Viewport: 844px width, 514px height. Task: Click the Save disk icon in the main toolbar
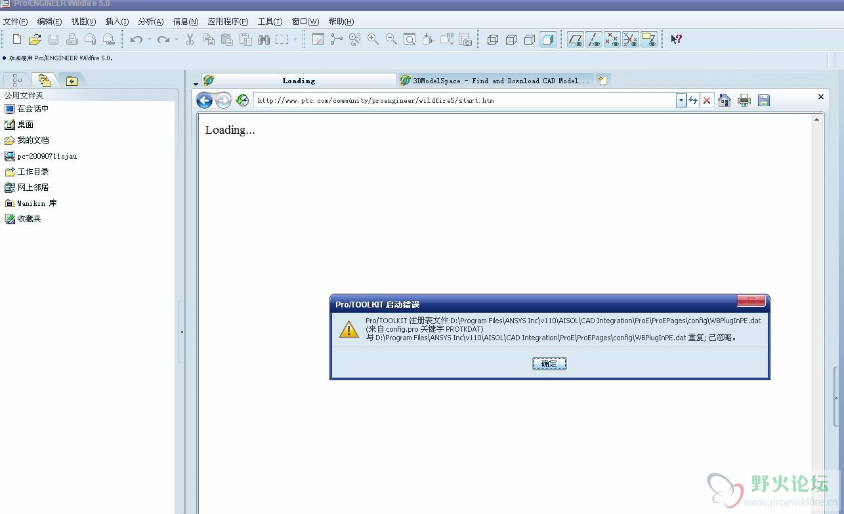[x=53, y=39]
